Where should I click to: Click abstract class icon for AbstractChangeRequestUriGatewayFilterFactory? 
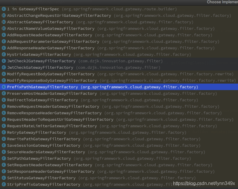tap(4, 15)
